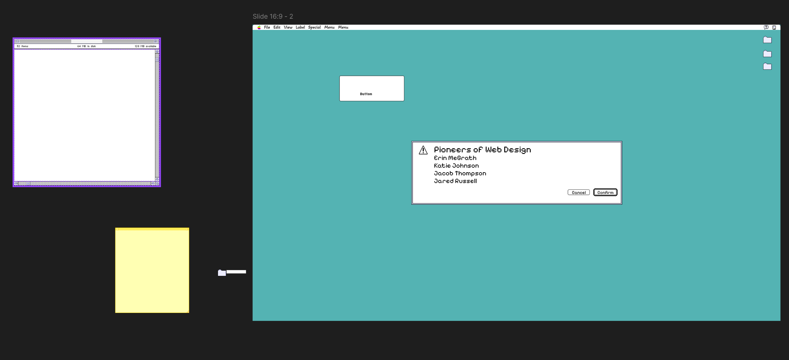This screenshot has height=360, width=789.
Task: Open the Apple menu
Action: 259,27
